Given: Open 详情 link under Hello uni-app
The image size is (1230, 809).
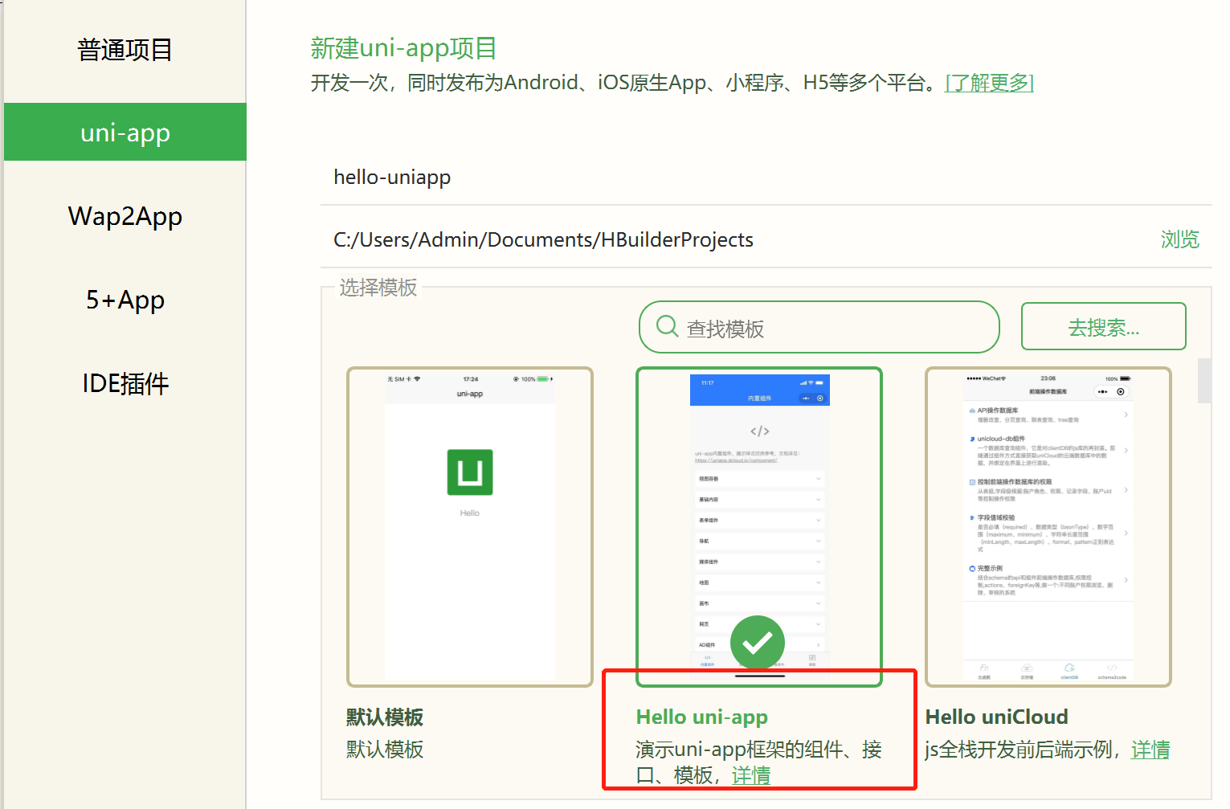Looking at the screenshot, I should click(750, 775).
